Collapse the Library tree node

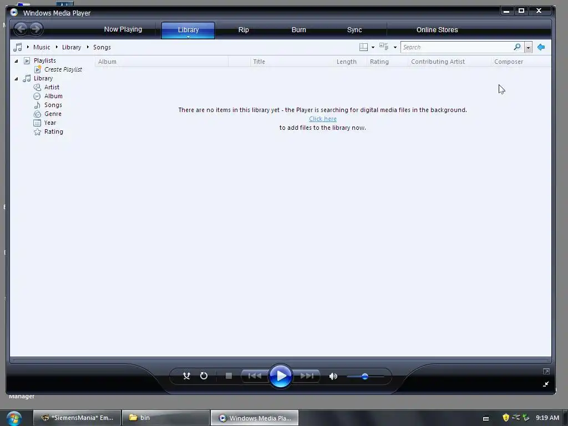(x=16, y=79)
